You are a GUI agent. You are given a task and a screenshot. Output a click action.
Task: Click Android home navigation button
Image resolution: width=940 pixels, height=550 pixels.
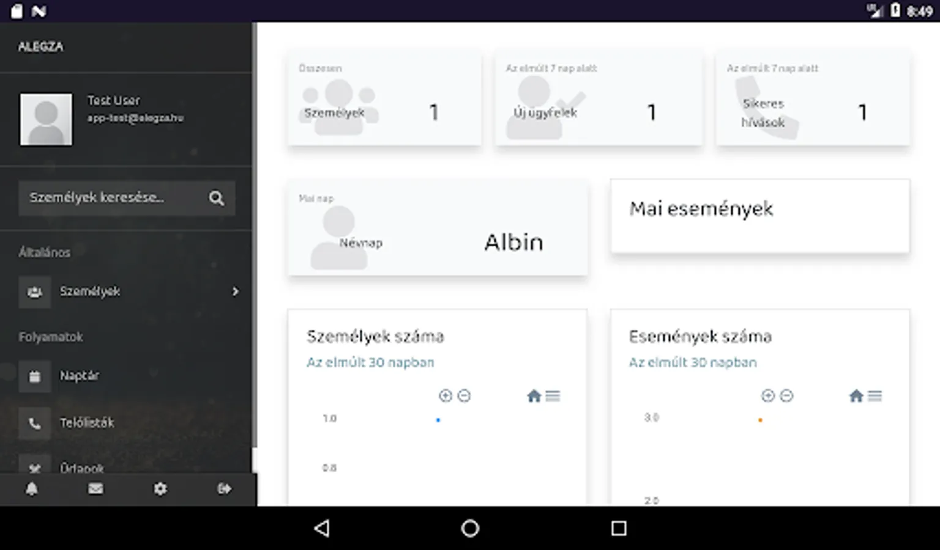470,528
